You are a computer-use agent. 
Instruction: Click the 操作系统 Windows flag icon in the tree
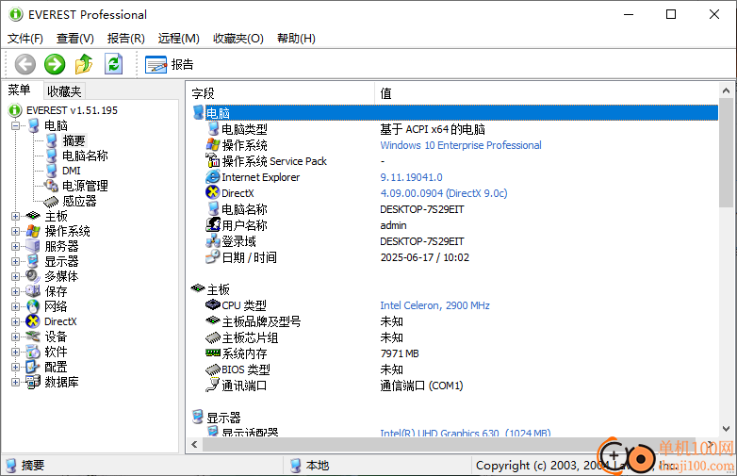pos(33,231)
